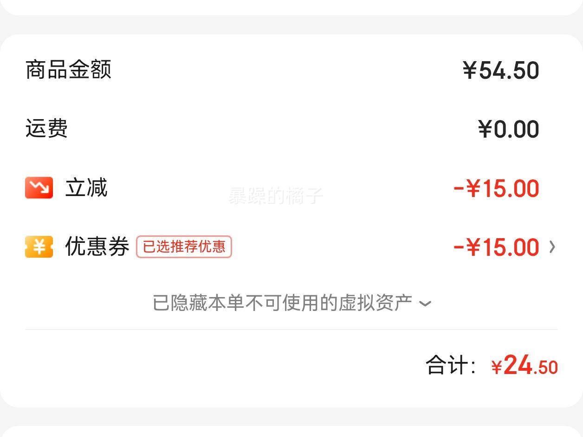583x437 pixels.
Task: Tap the 已选推荐优惠 badge
Action: (184, 247)
